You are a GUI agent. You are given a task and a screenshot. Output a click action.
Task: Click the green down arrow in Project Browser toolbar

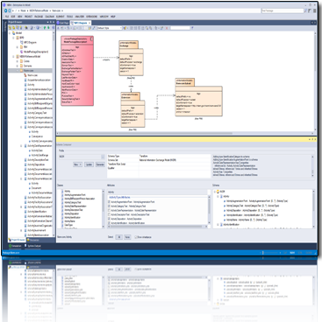(48, 28)
